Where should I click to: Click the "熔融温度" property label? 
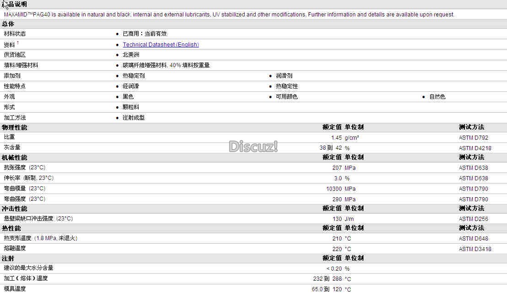pyautogui.click(x=15, y=248)
